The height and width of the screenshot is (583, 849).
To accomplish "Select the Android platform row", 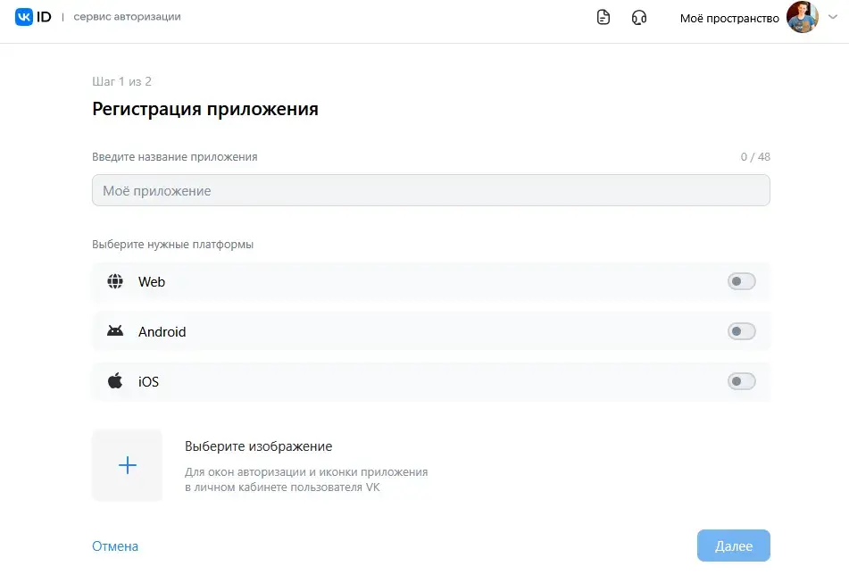I will click(431, 331).
